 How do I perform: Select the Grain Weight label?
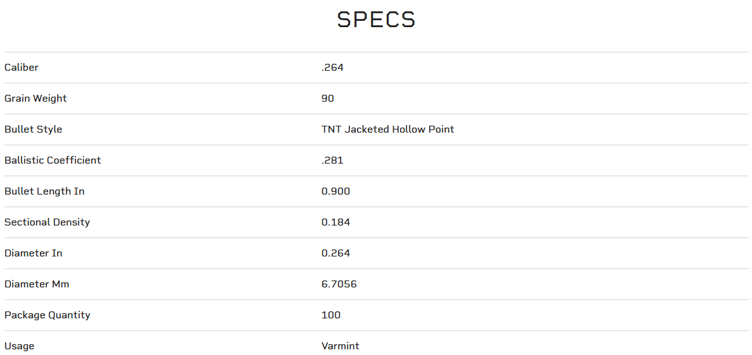(x=35, y=99)
